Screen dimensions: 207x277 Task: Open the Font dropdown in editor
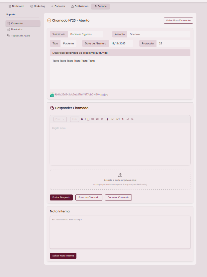[x=60, y=119]
